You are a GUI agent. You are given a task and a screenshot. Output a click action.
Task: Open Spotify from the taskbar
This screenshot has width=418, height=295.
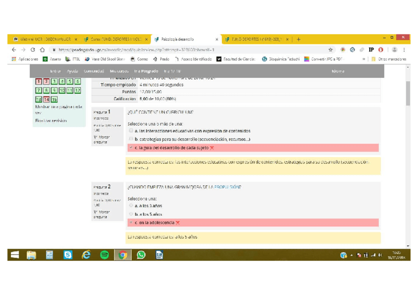104,255
